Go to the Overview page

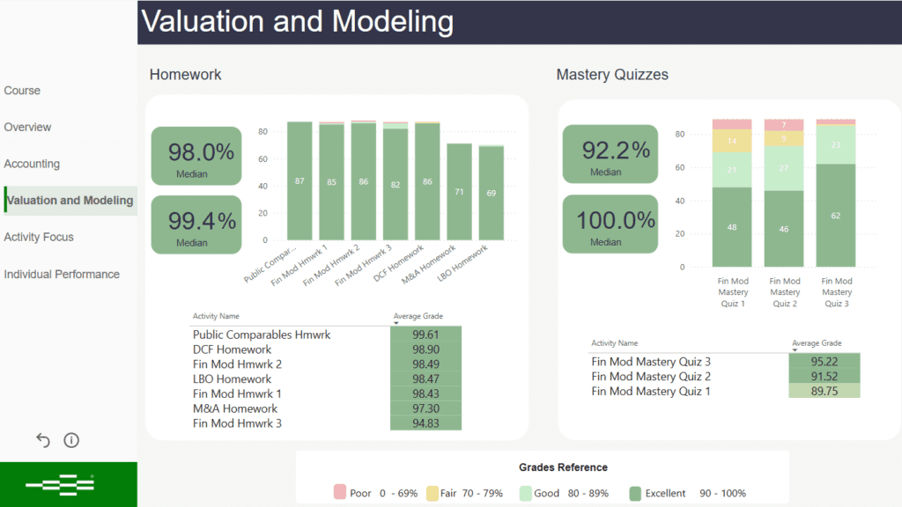pos(27,127)
